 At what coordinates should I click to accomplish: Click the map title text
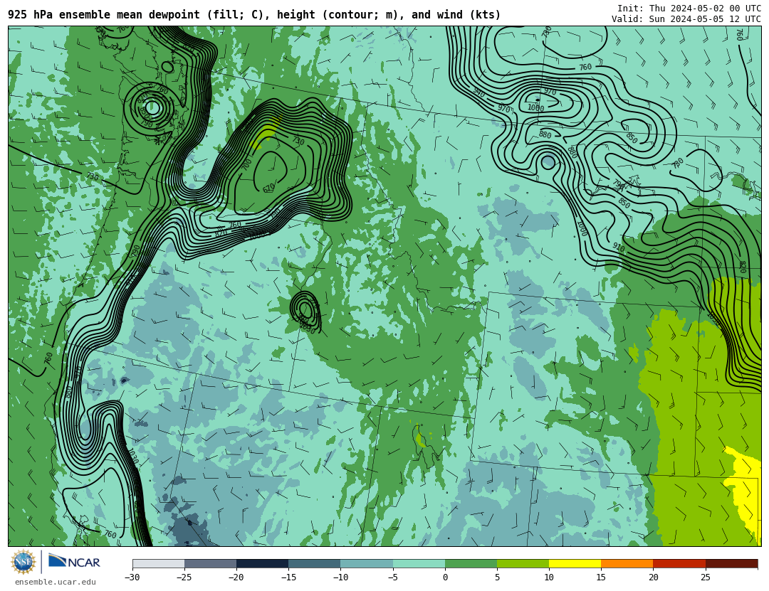pos(254,15)
